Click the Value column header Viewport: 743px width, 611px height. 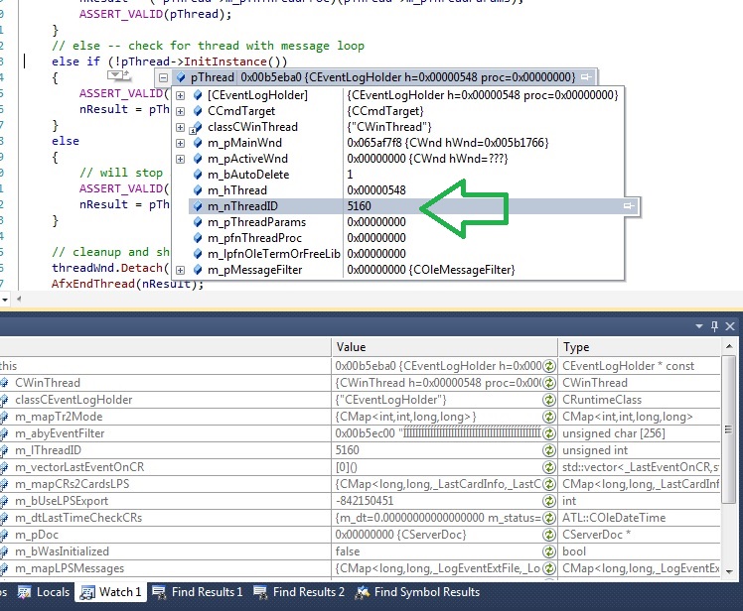[352, 347]
